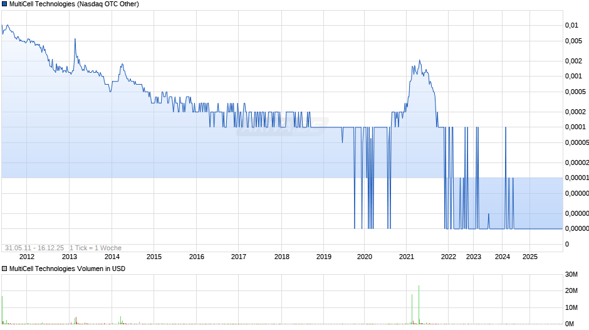Click the 0,005 price axis label
This screenshot has width=589, height=330.
(x=573, y=41)
